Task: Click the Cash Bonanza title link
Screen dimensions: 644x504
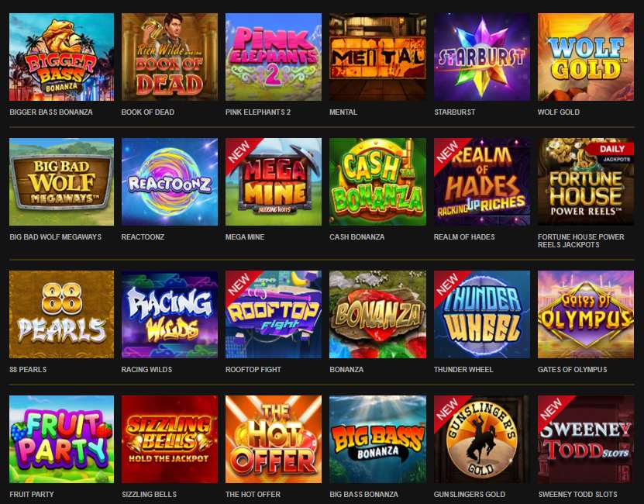Action: click(x=357, y=236)
